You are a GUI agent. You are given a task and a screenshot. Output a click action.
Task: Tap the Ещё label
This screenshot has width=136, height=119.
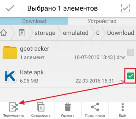click(122, 116)
